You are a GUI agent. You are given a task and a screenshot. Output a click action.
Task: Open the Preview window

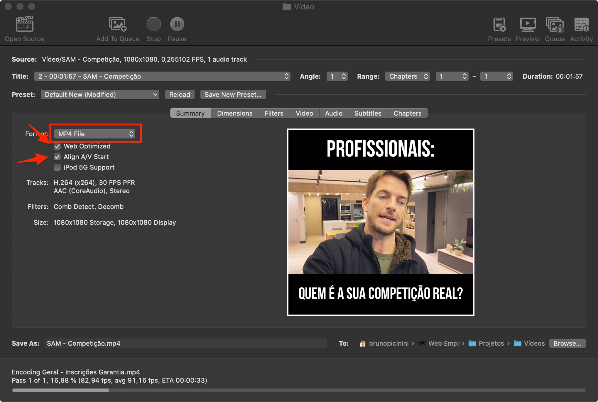point(528,24)
